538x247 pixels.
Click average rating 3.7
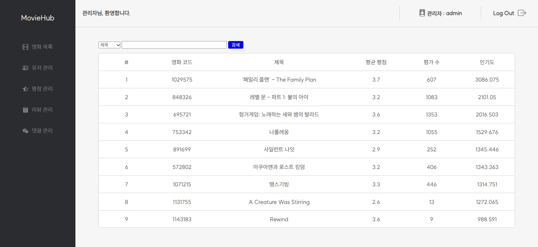pyautogui.click(x=376, y=80)
